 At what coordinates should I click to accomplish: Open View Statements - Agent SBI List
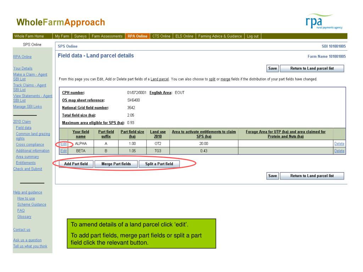click(33, 98)
